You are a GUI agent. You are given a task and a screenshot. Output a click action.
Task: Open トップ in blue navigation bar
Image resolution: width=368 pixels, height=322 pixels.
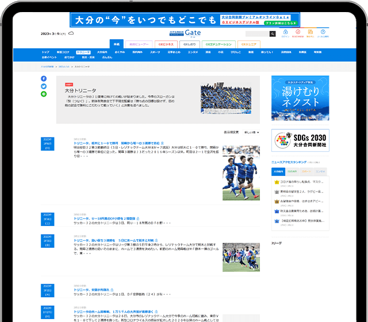pyautogui.click(x=45, y=52)
